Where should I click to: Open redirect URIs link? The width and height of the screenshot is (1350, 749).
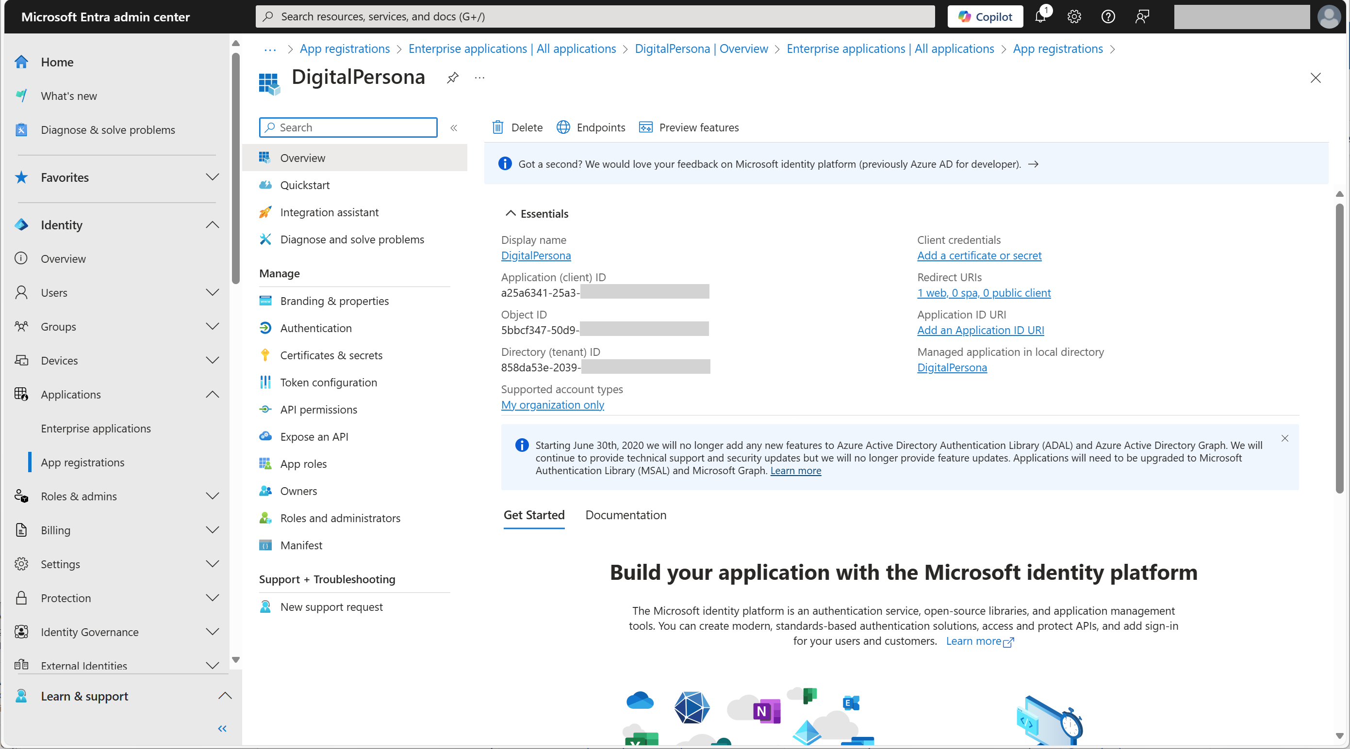tap(984, 293)
